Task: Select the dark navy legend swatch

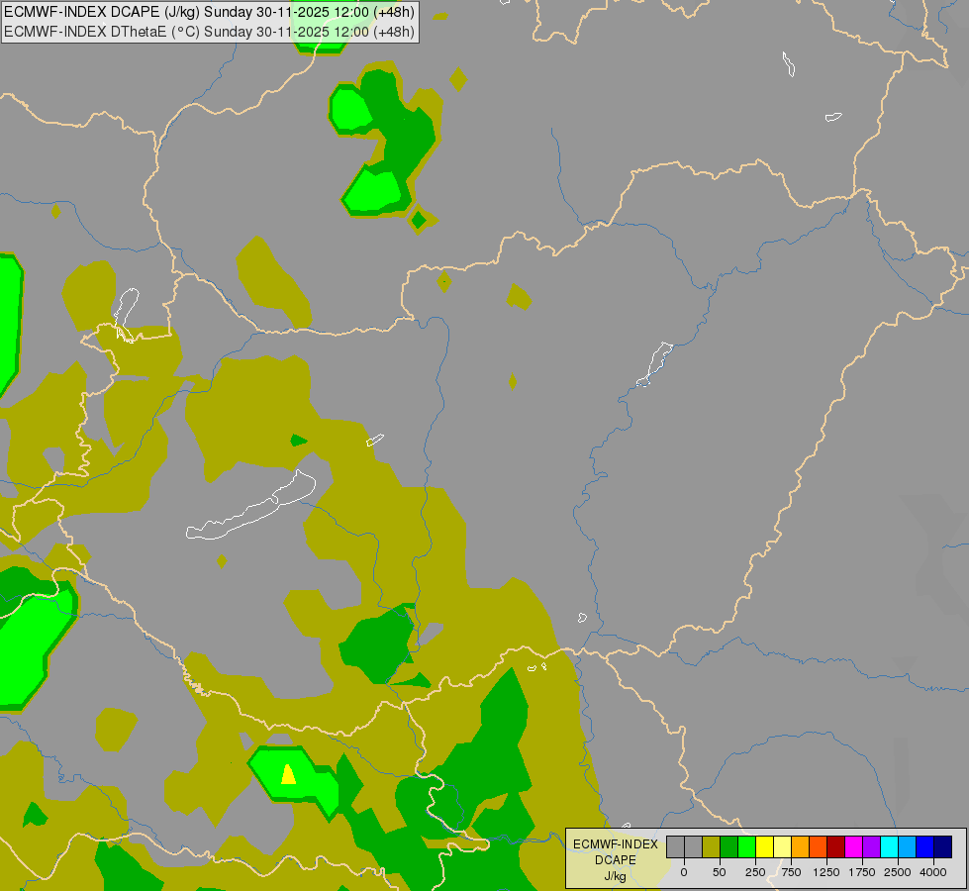Action: tap(942, 846)
